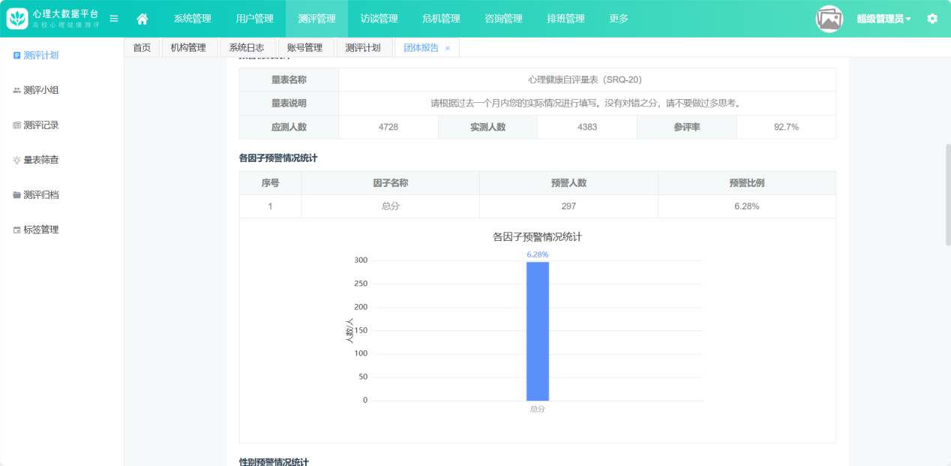Open the 系统管理 menu
The image size is (951, 466).
click(193, 19)
